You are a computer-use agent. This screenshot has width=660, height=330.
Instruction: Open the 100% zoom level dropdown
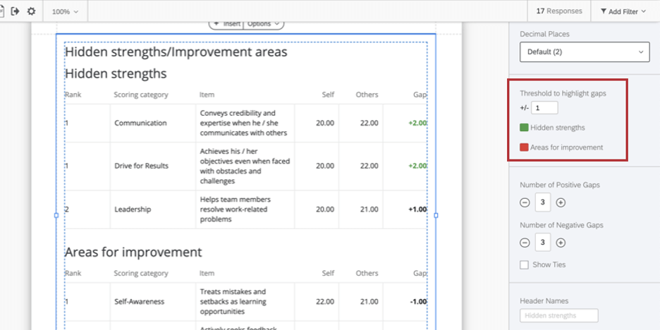(x=65, y=12)
